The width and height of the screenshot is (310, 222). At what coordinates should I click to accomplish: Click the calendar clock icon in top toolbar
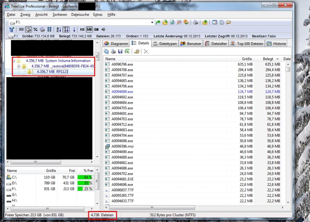point(222,23)
